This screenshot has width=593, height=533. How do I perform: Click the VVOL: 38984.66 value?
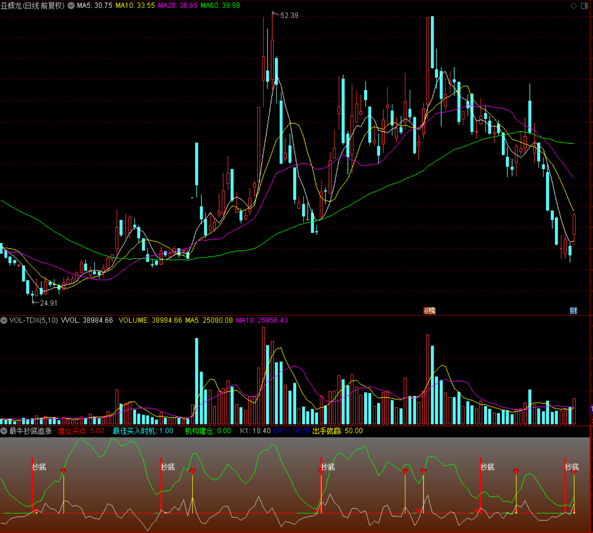[x=87, y=320]
